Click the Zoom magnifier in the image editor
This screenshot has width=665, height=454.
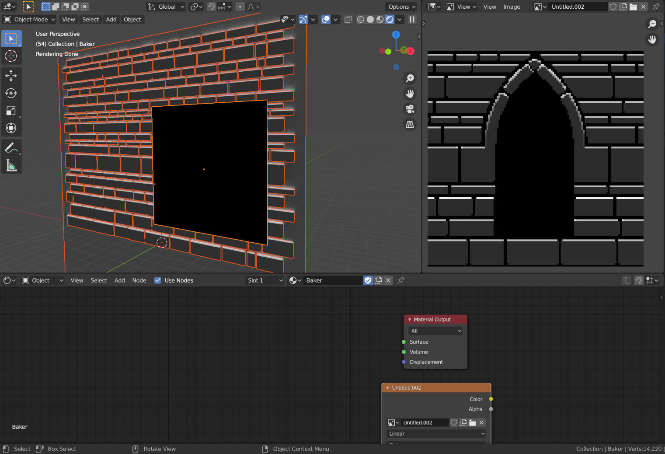(652, 24)
